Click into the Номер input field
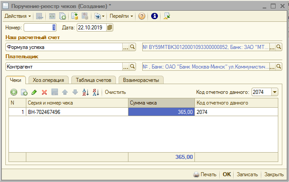289x182 pixels. point(40,28)
